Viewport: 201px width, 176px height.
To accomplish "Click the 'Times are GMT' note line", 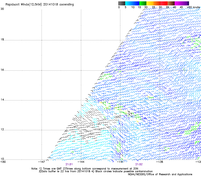I will point(84,169).
